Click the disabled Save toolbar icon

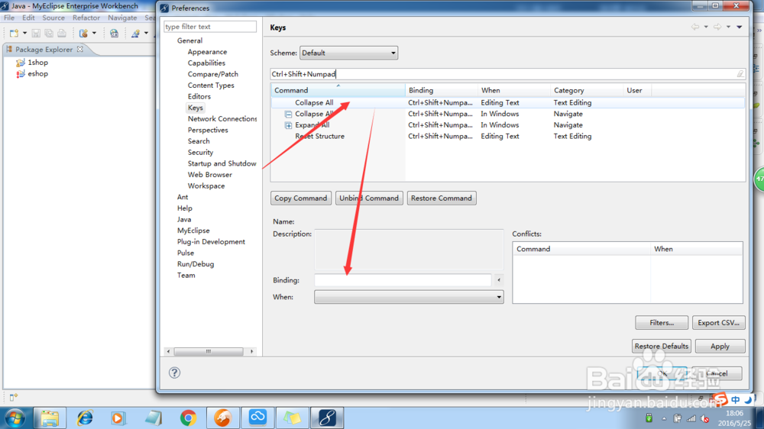pyautogui.click(x=36, y=33)
